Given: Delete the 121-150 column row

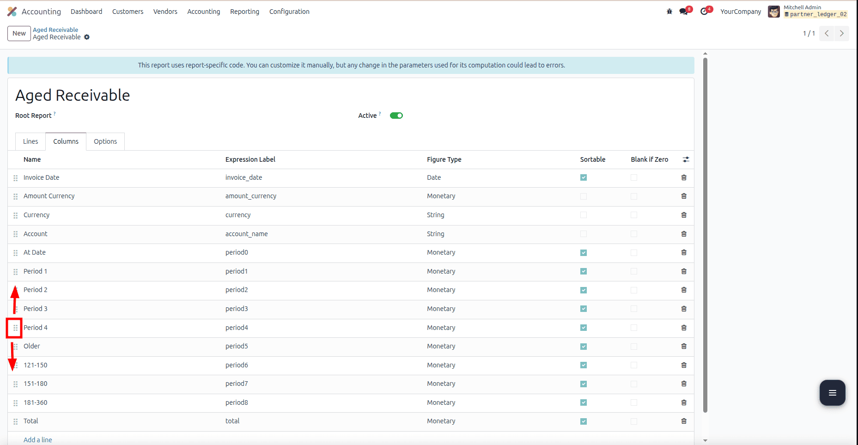Looking at the screenshot, I should (684, 365).
